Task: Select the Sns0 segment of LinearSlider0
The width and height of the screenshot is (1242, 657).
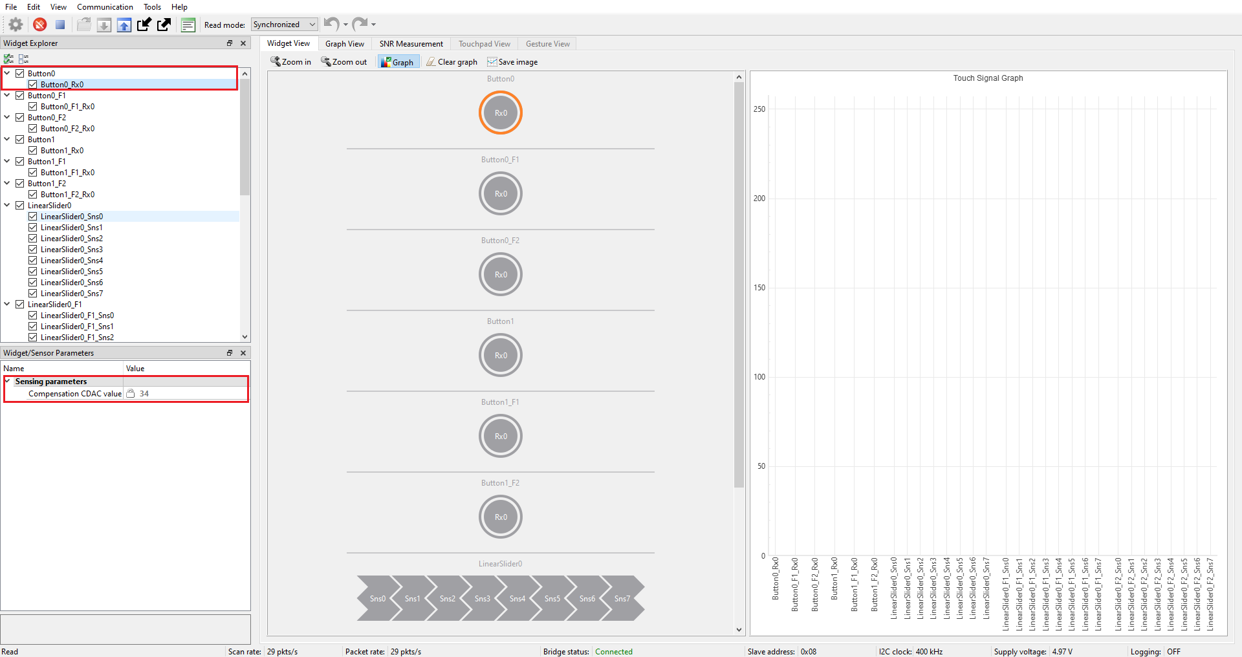Action: click(376, 599)
